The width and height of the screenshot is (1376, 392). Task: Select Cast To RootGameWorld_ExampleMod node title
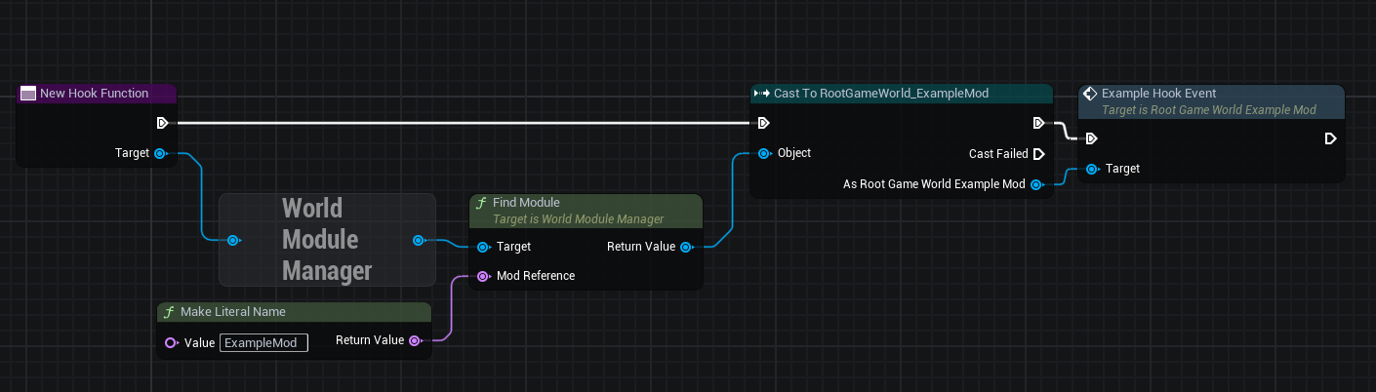click(x=881, y=94)
